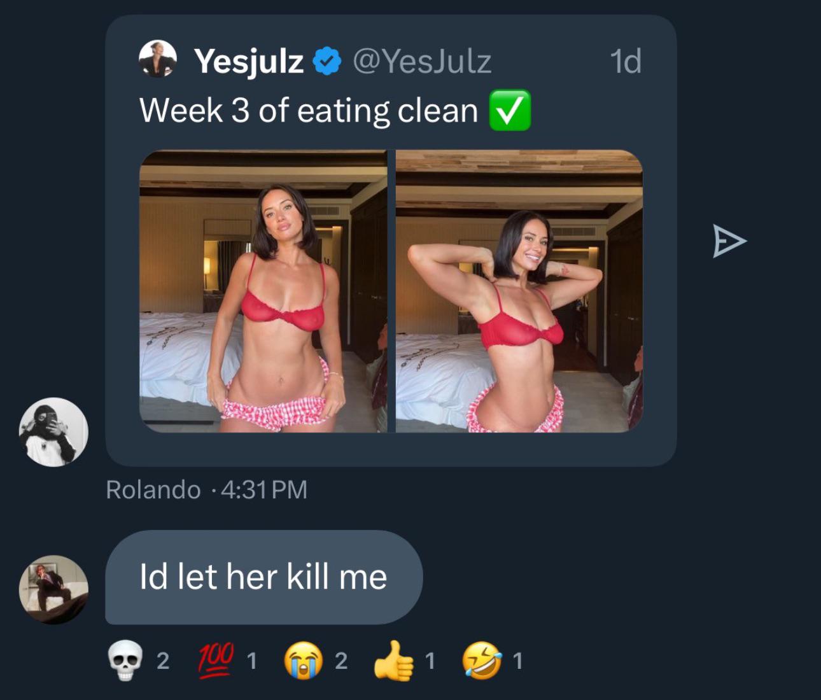Open the @YesJulz handle link

click(x=422, y=61)
